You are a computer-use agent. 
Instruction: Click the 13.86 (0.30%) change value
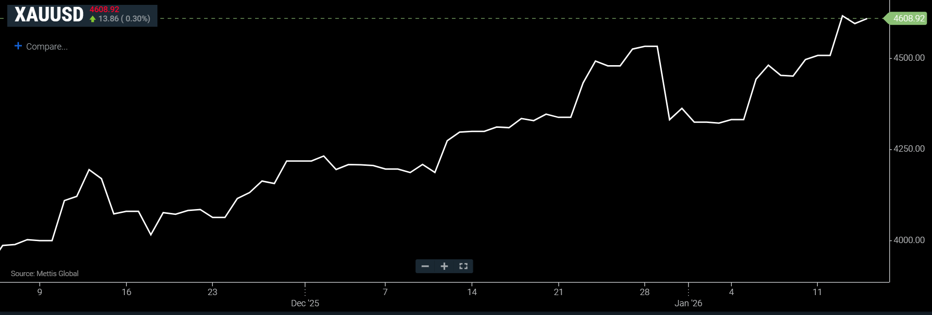point(124,19)
